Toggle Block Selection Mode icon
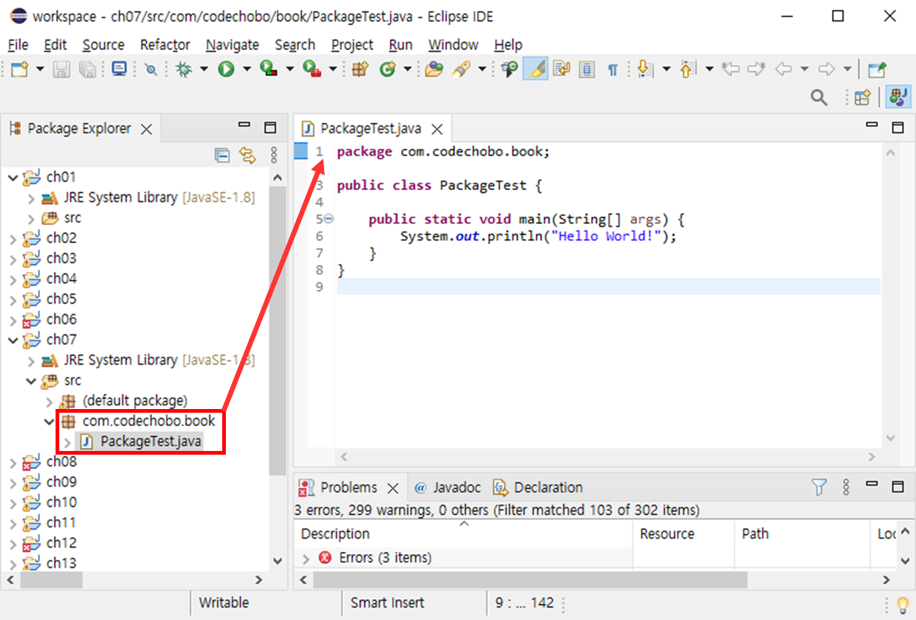The image size is (916, 620). [x=586, y=69]
